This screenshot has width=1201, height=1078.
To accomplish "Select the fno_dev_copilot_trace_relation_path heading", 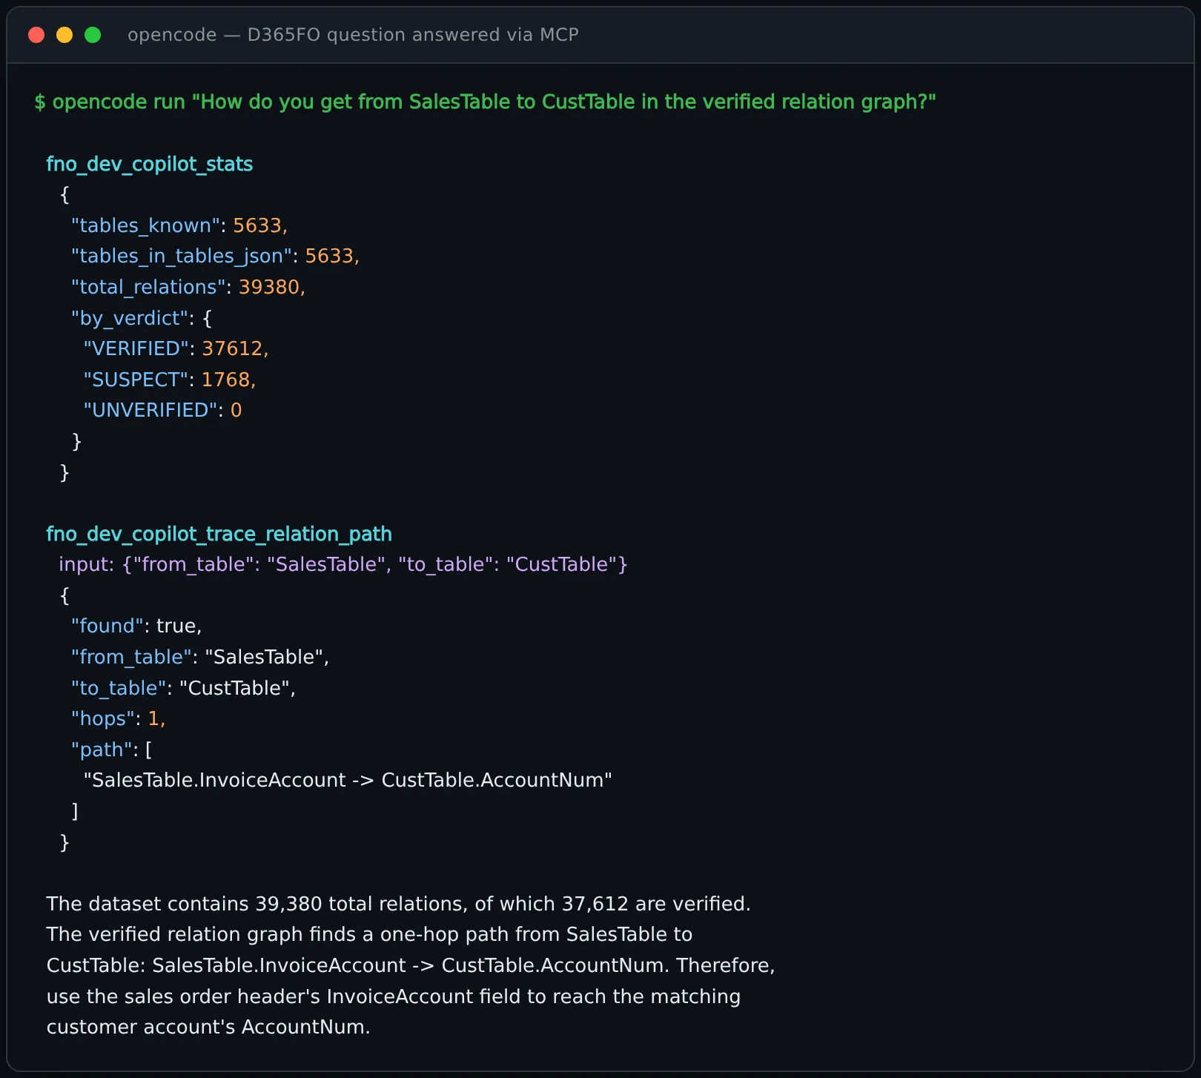I will tap(219, 534).
